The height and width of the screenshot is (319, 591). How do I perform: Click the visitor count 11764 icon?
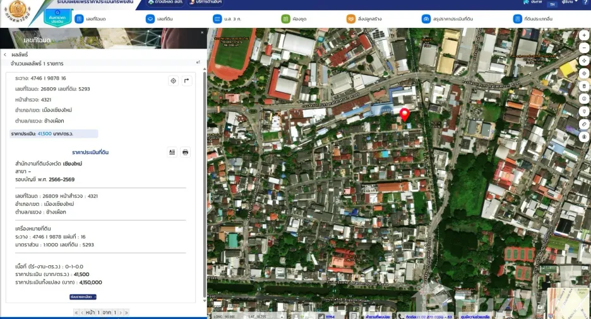321,316
